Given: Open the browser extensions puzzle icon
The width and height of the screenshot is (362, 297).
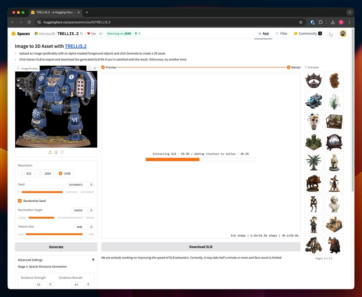Looking at the screenshot, I should 321,22.
